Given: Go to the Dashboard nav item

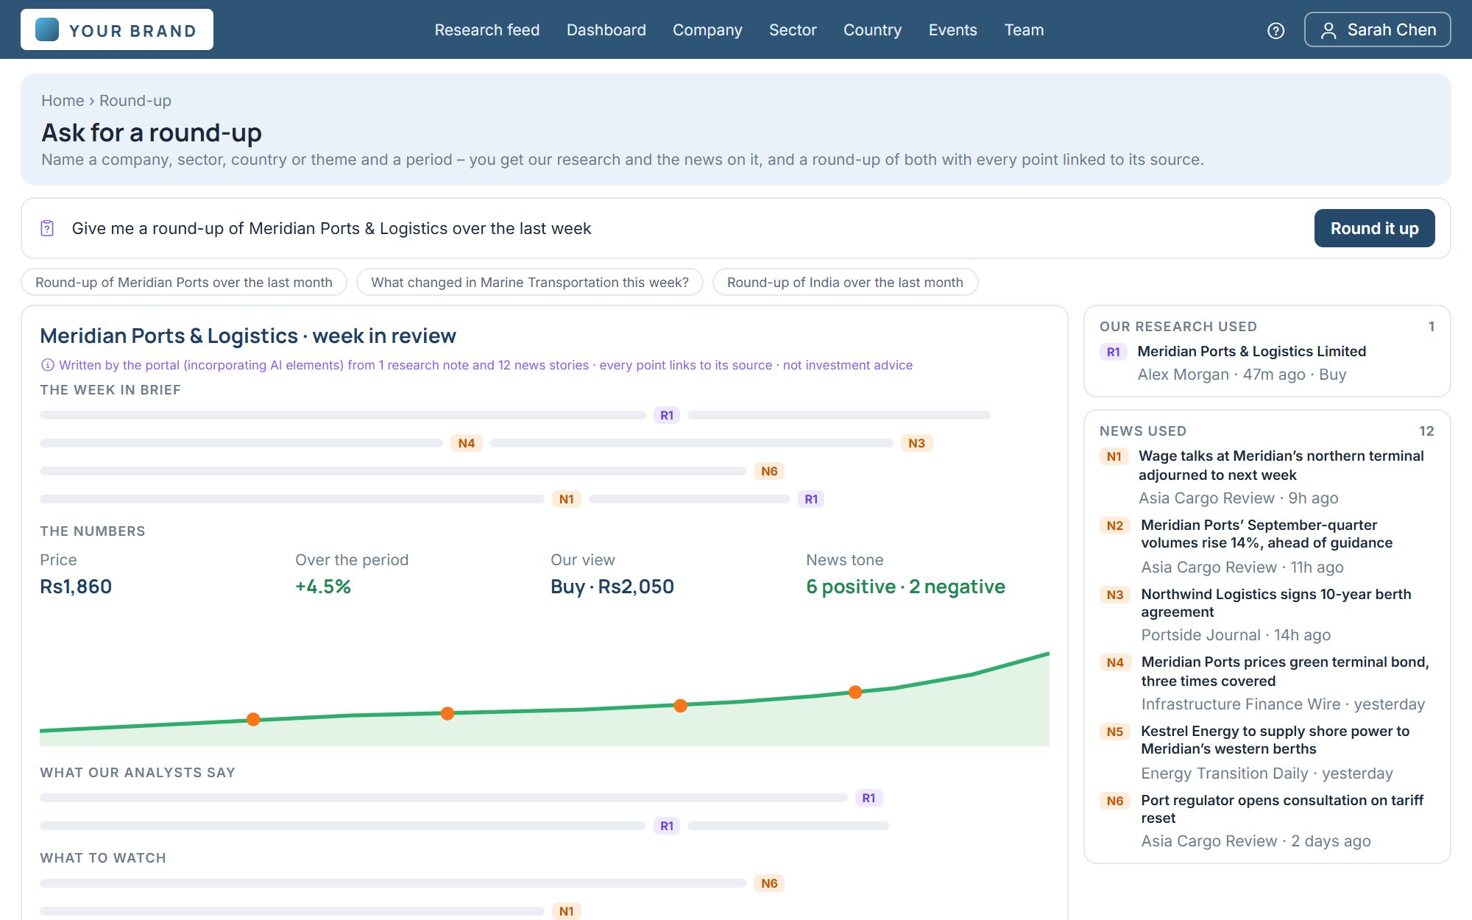Looking at the screenshot, I should pyautogui.click(x=606, y=30).
